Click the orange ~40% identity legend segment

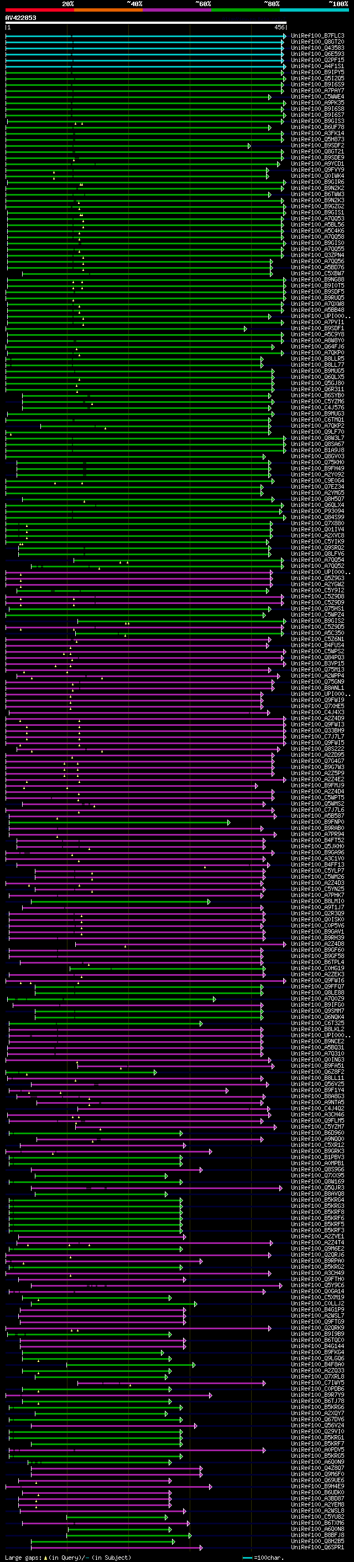point(108,10)
